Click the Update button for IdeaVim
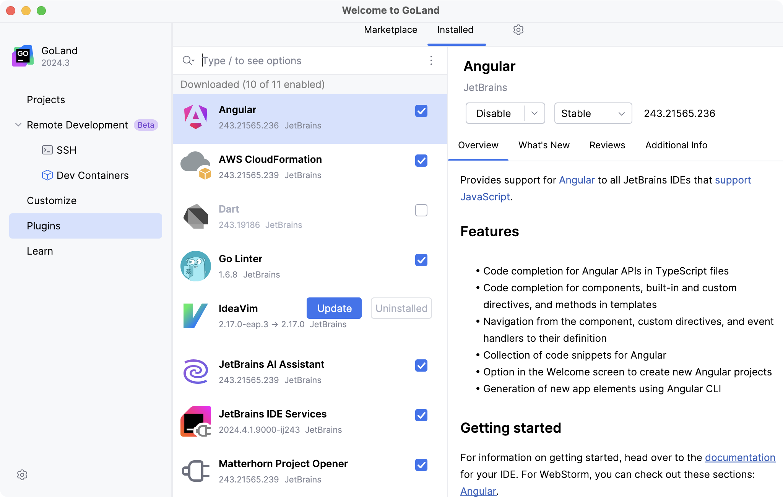Viewport: 783px width, 497px height. click(x=334, y=308)
